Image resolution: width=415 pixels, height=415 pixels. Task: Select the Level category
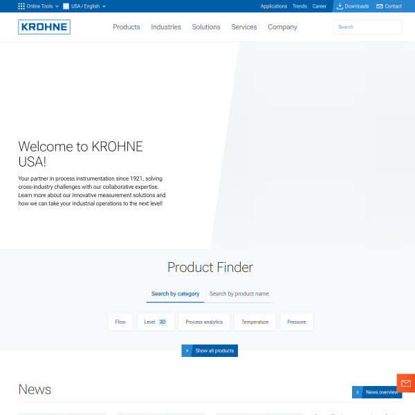[x=156, y=322]
